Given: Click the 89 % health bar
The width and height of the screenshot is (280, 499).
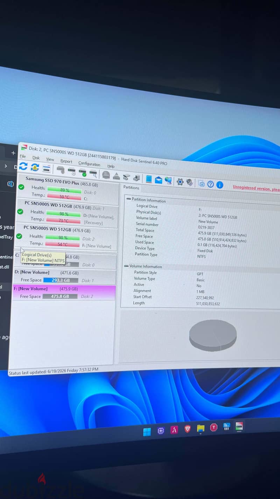Looking at the screenshot, I should coord(64,190).
